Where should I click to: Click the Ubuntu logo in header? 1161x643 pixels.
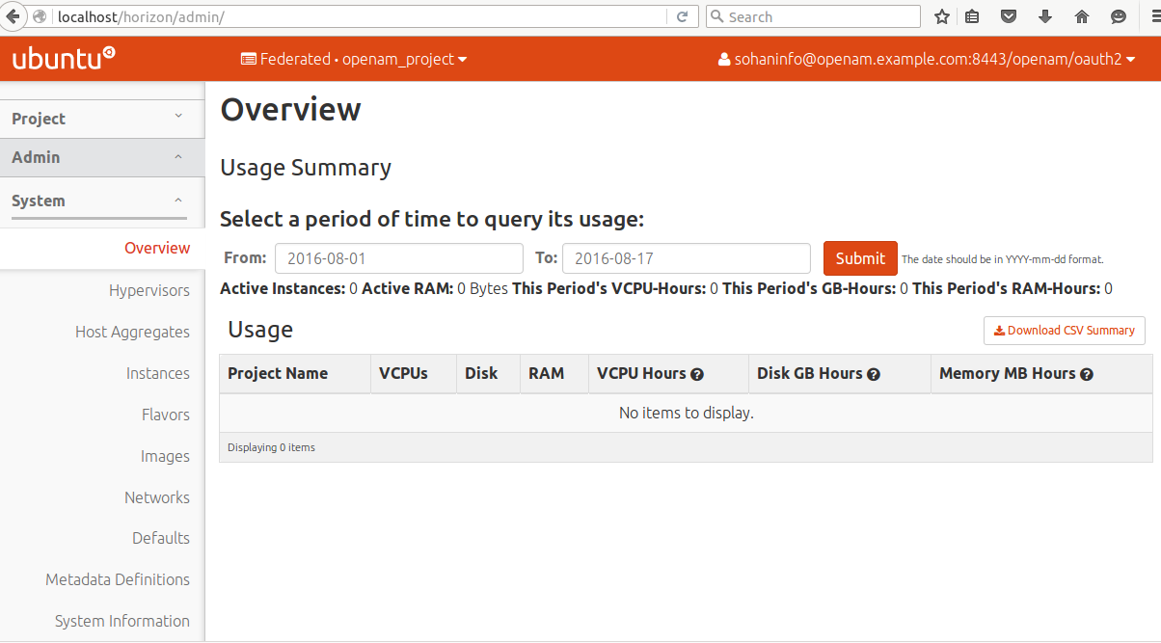[64, 59]
